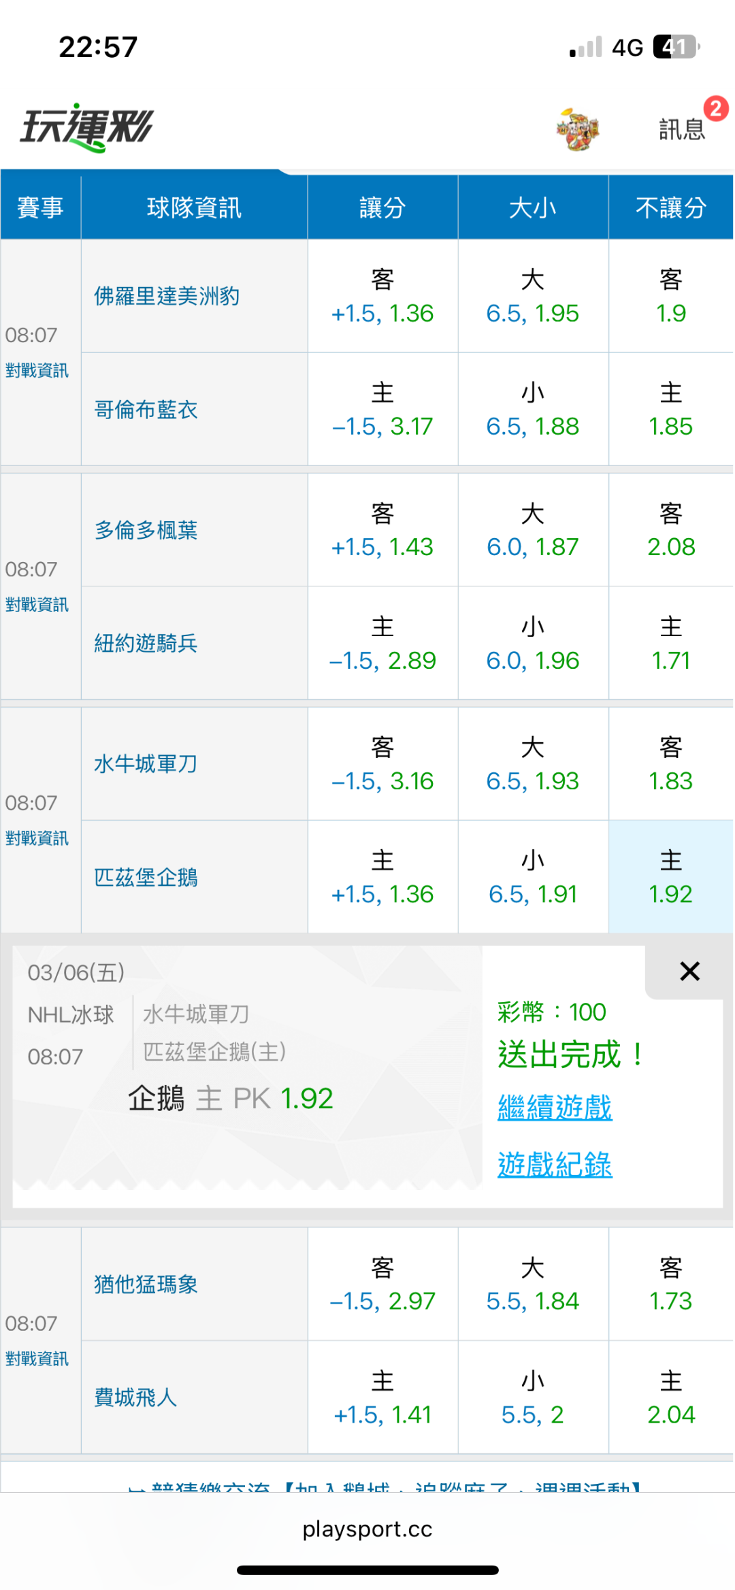This screenshot has width=735, height=1590.
Task: Select the 讓分 column header
Action: [x=382, y=208]
